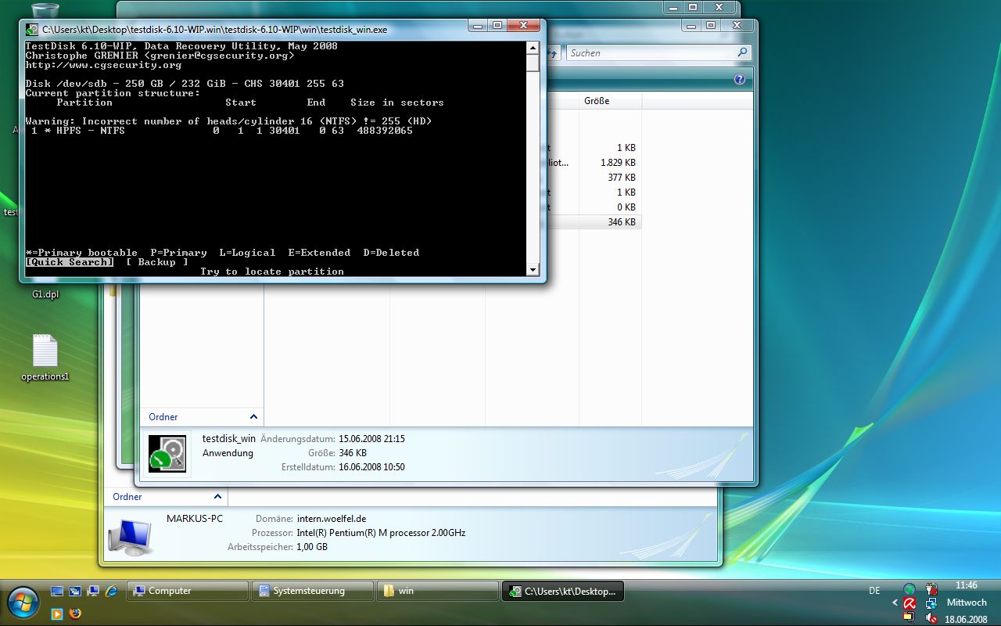Image resolution: width=1001 pixels, height=626 pixels.
Task: Click the Arbeitsspeicher 1,00 GB value
Action: tap(312, 547)
